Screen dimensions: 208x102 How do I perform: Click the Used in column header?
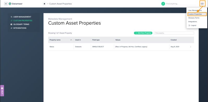(78, 40)
